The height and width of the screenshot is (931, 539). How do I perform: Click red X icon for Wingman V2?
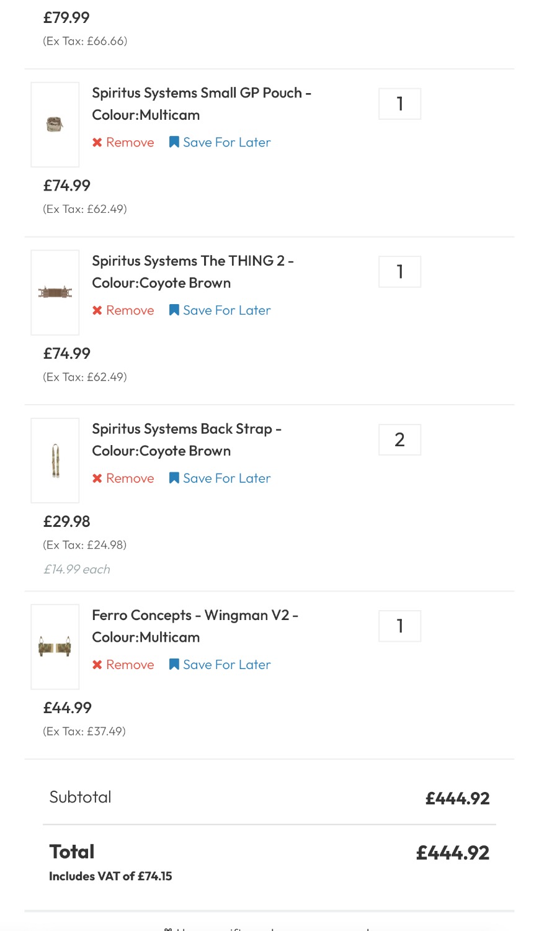click(97, 665)
